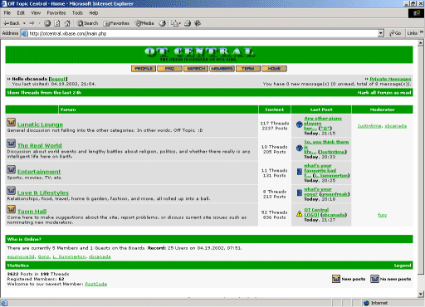Click the logout link
This screenshot has height=307, width=425.
click(58, 79)
